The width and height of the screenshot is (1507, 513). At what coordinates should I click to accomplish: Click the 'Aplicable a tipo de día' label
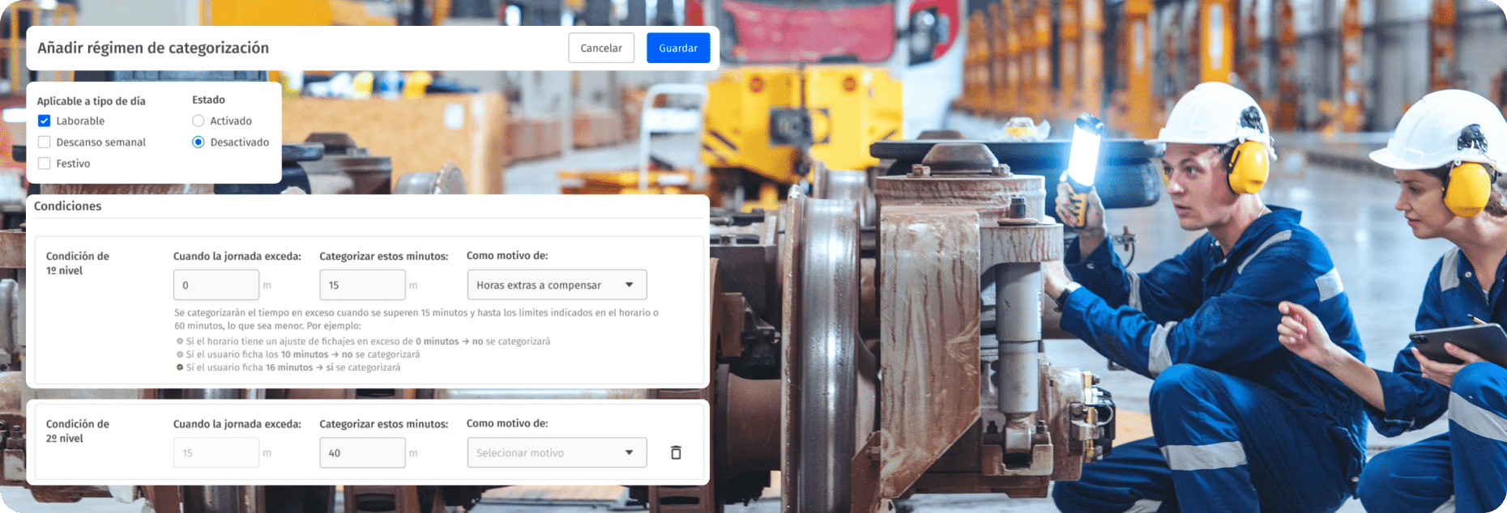point(92,101)
